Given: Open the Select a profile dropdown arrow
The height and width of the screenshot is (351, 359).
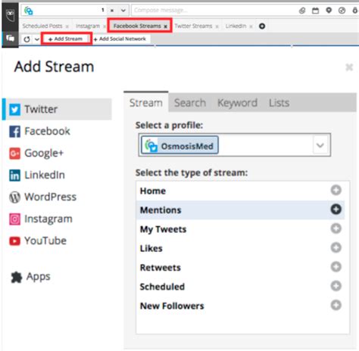Looking at the screenshot, I should 320,145.
